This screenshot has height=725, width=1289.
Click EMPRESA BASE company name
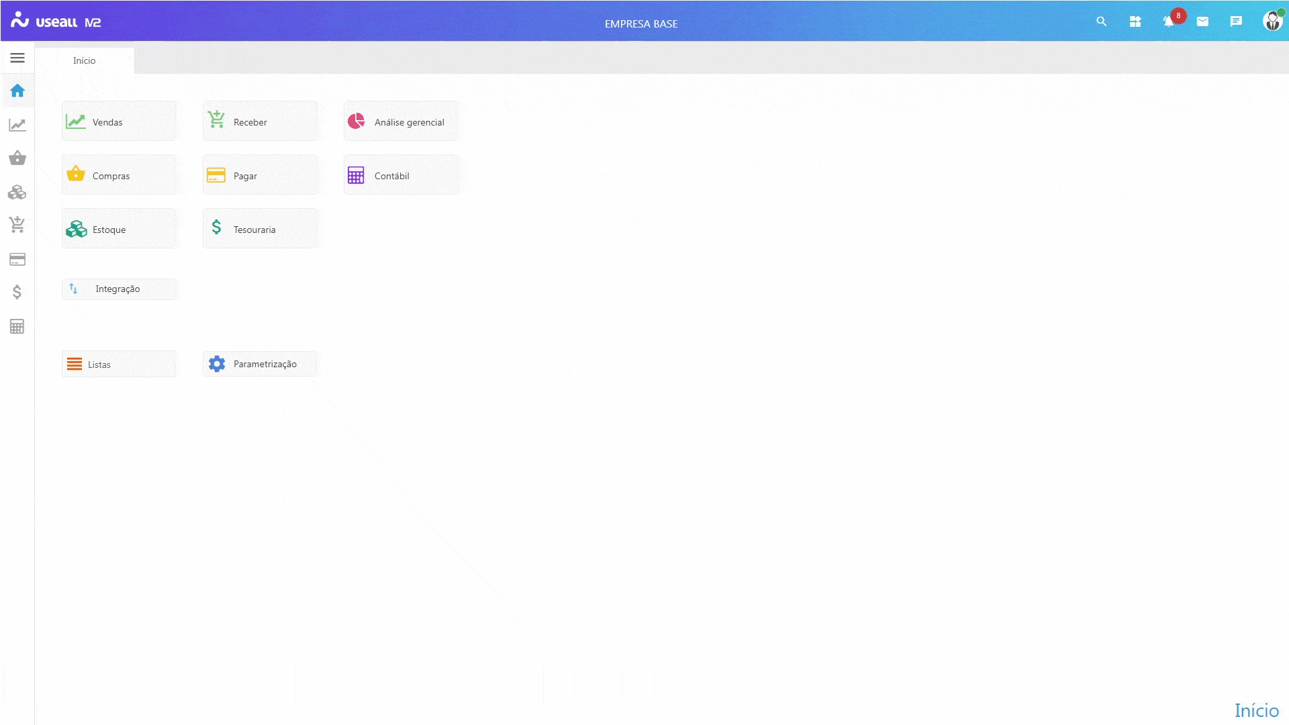click(641, 24)
